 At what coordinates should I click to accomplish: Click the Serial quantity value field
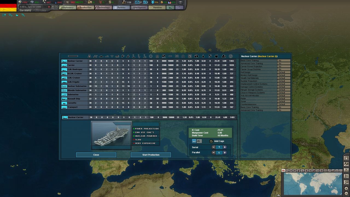coord(219,147)
